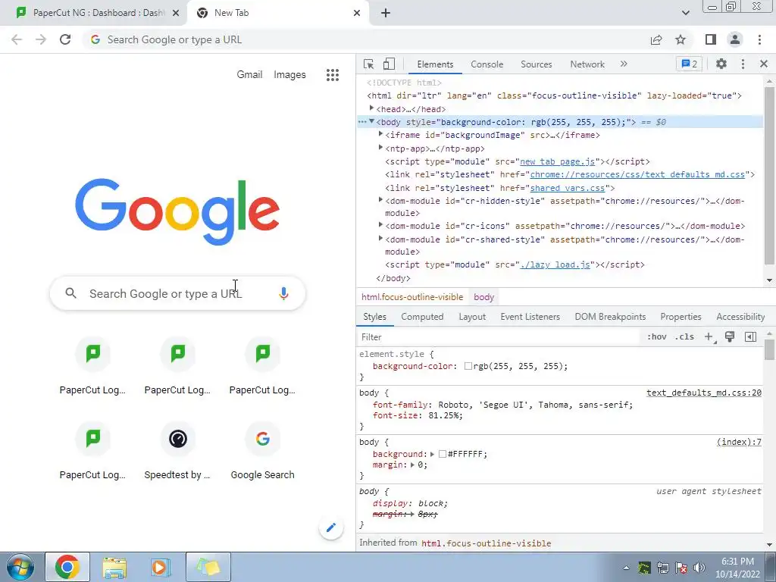Toggle the computed styles sidebar icon
The width and height of the screenshot is (776, 582).
[x=750, y=337]
